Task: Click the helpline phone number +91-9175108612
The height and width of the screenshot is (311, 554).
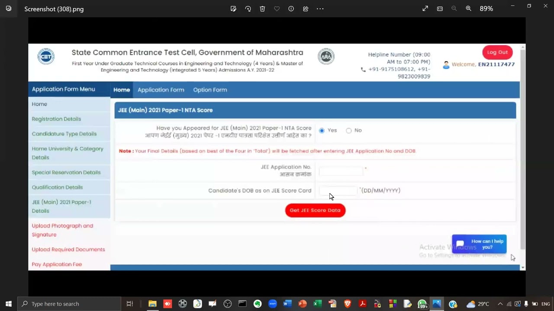Action: [392, 69]
